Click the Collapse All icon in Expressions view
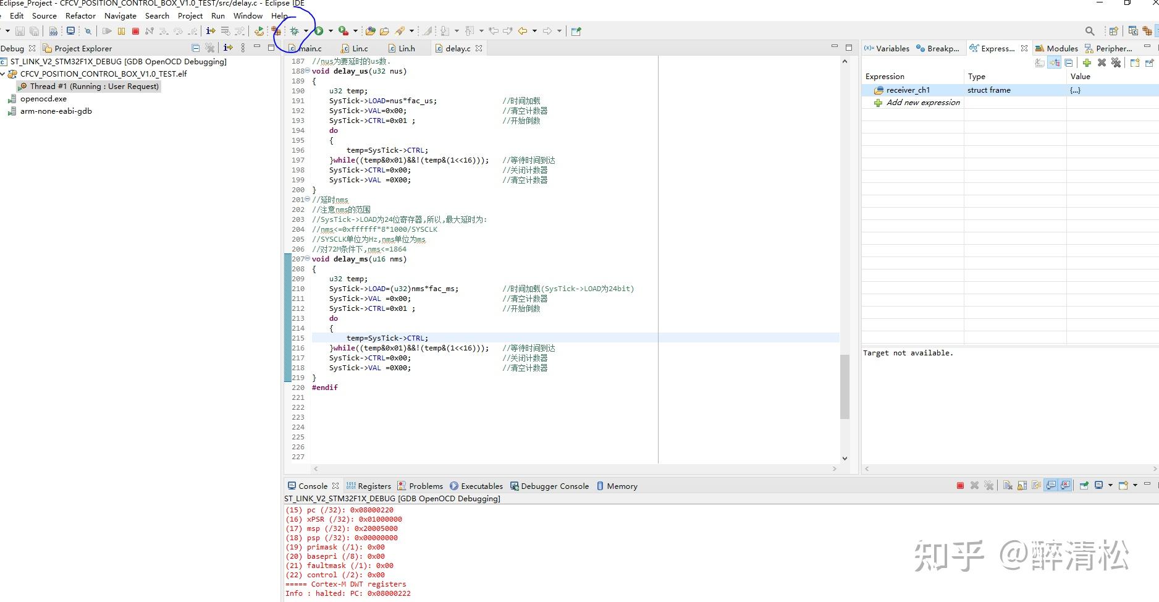The width and height of the screenshot is (1159, 602). pos(1068,62)
